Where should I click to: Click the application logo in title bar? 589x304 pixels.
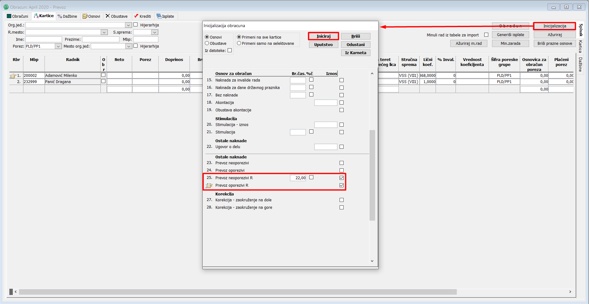coord(6,7)
